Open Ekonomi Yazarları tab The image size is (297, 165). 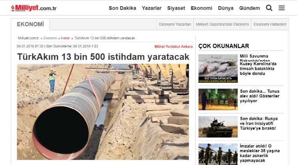175,24
